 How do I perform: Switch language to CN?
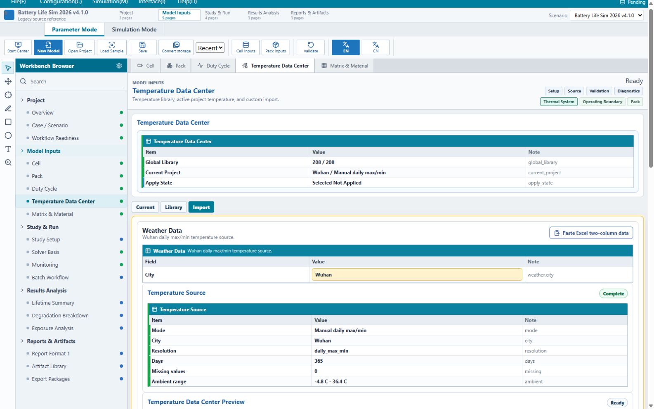point(375,47)
